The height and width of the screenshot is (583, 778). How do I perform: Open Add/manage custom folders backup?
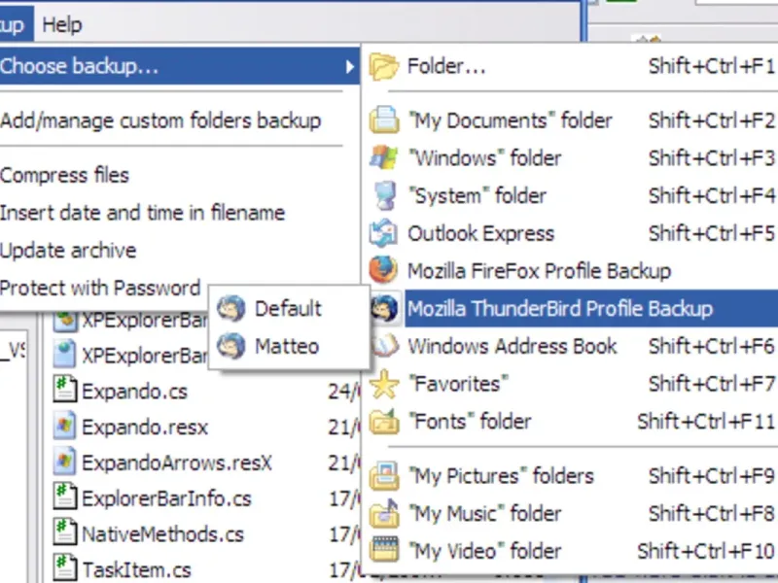tap(160, 121)
